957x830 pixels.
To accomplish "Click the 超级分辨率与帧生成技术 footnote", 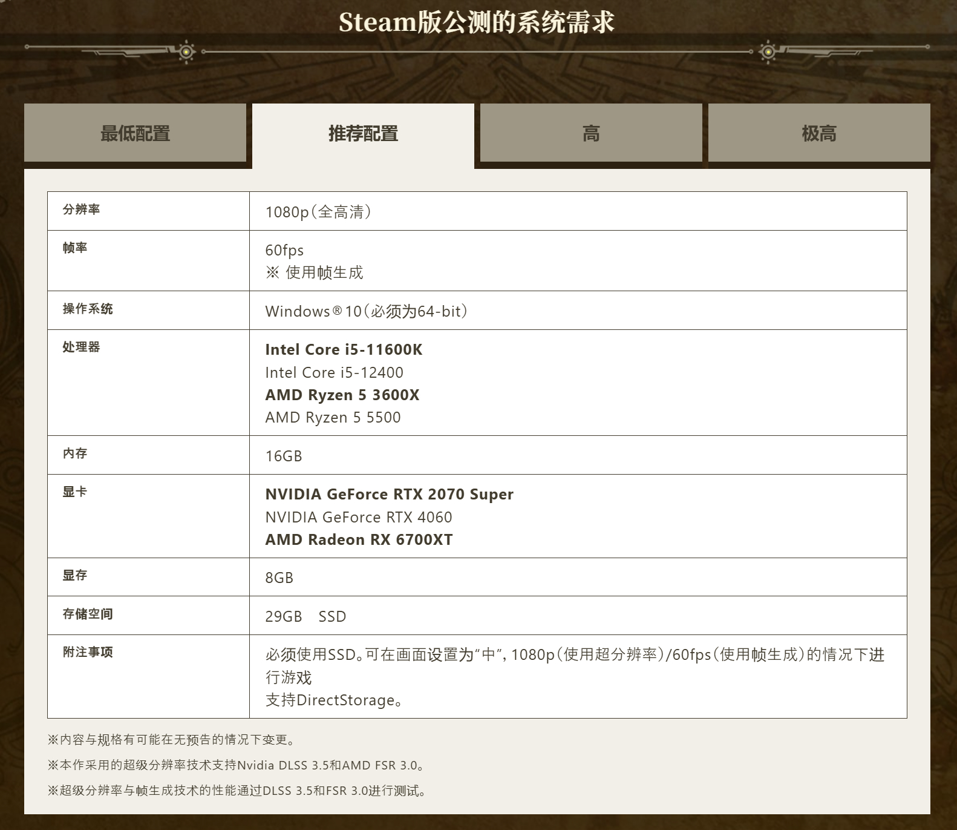I will click(237, 791).
